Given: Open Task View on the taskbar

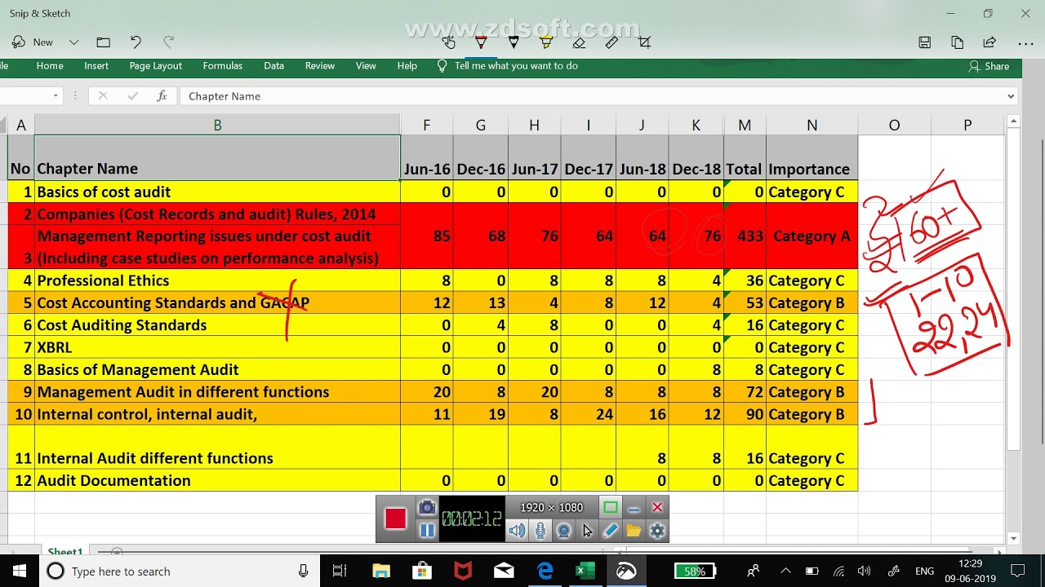Looking at the screenshot, I should 340,572.
